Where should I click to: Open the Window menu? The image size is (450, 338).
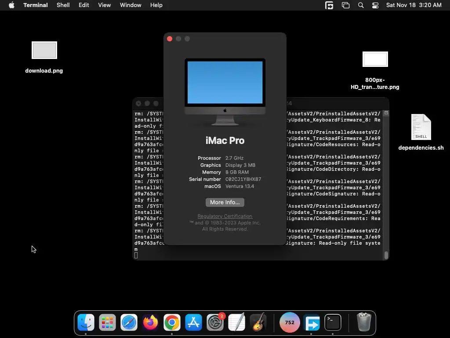pos(131,5)
